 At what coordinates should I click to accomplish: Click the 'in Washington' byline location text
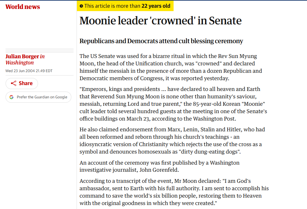[25, 59]
